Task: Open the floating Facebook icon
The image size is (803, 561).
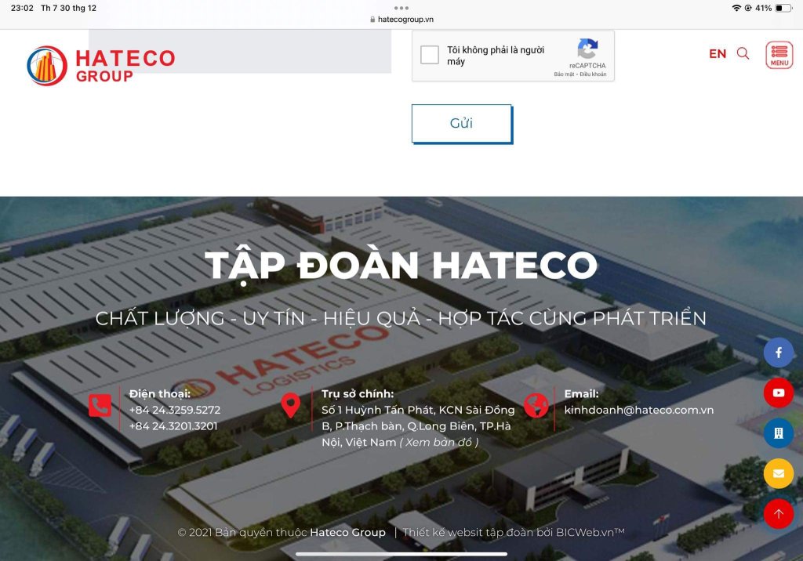Action: point(779,353)
